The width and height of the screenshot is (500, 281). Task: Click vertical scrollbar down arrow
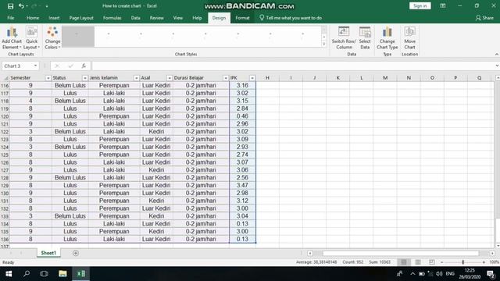(x=498, y=246)
